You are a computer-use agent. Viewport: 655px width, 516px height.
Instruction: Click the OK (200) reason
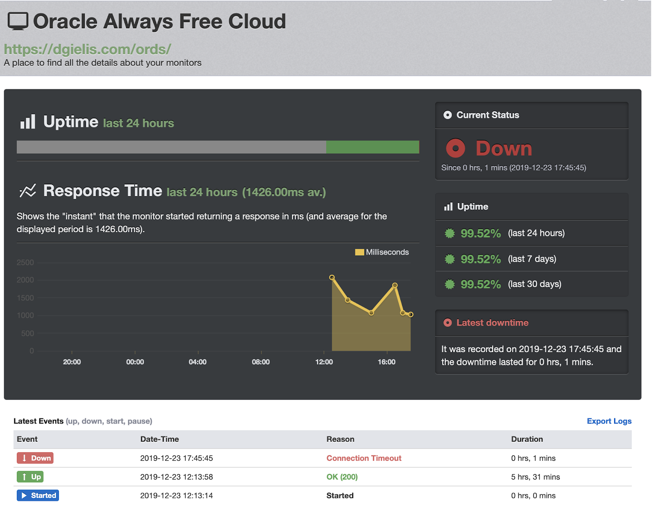[x=342, y=477]
